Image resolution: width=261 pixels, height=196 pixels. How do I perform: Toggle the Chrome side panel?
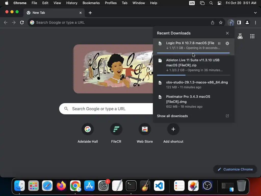[239, 22]
